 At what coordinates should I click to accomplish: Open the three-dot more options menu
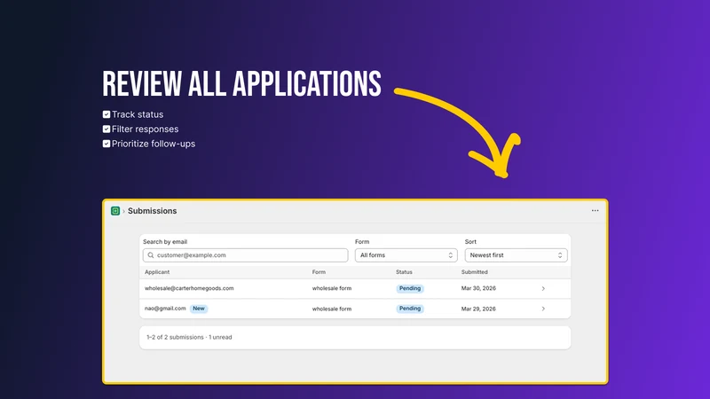point(595,211)
